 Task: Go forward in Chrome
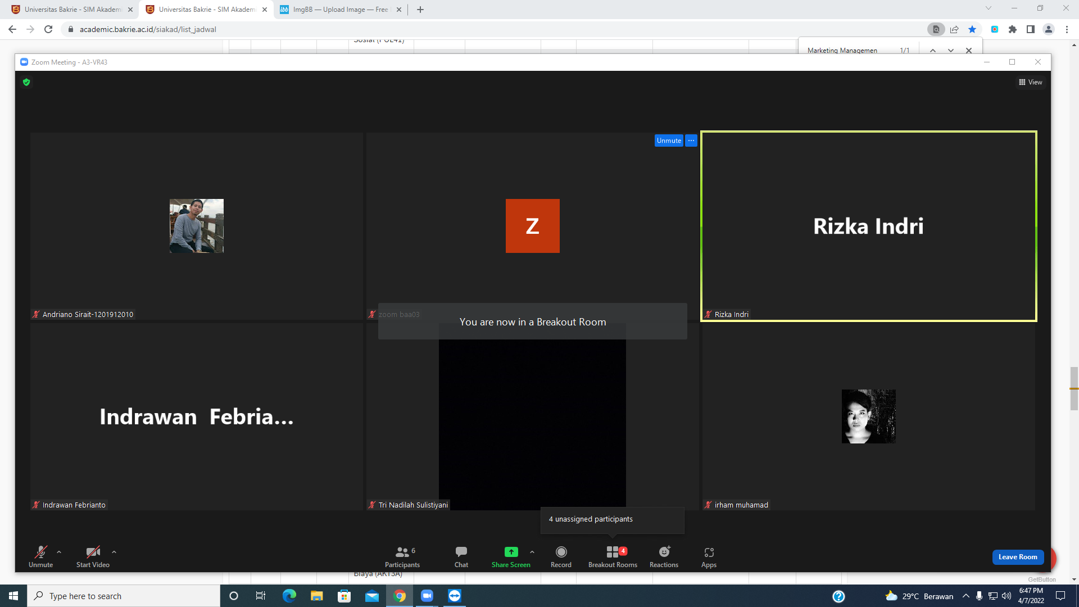[30, 29]
